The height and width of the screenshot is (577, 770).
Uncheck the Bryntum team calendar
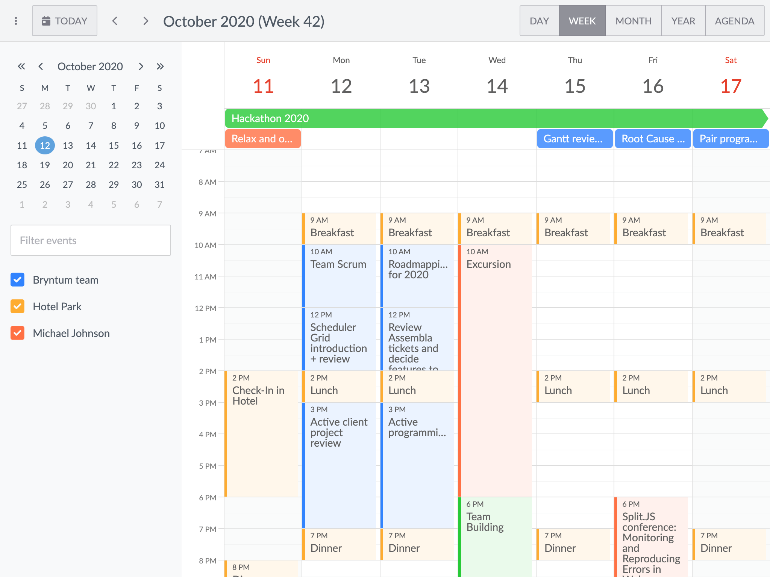[x=18, y=280]
